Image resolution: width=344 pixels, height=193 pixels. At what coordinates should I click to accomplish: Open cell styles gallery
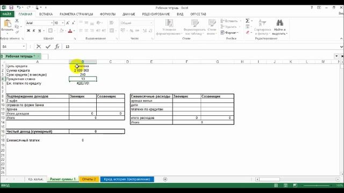212,27
